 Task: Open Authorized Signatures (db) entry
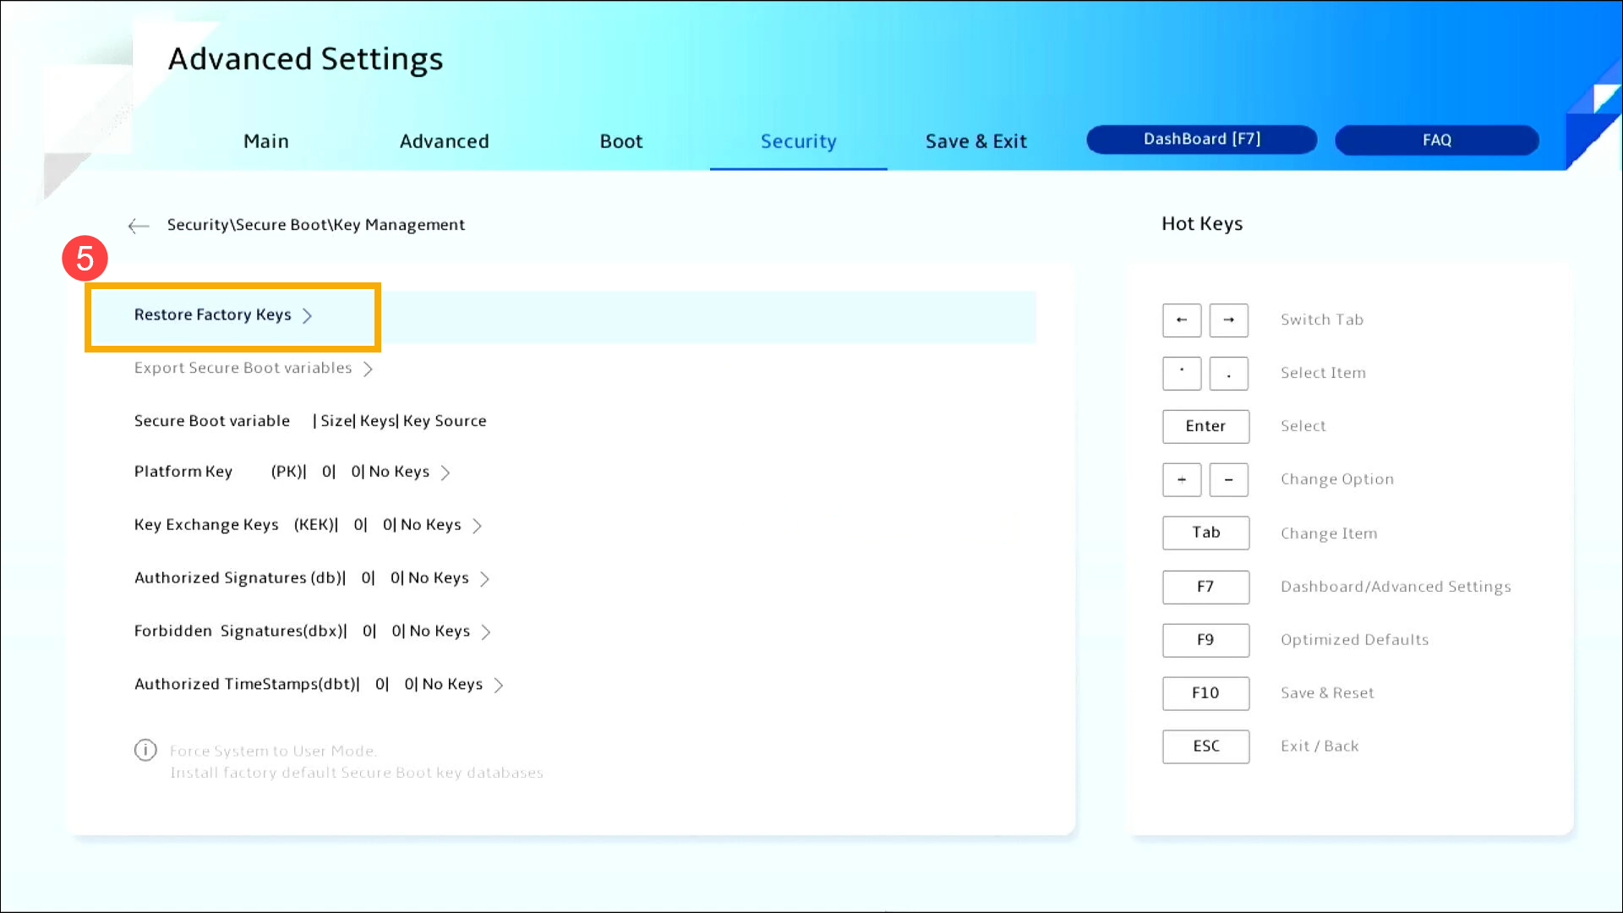311,578
